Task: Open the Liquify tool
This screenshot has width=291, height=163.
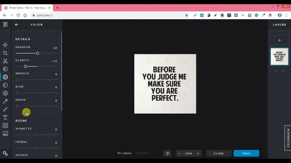Action: point(5,93)
